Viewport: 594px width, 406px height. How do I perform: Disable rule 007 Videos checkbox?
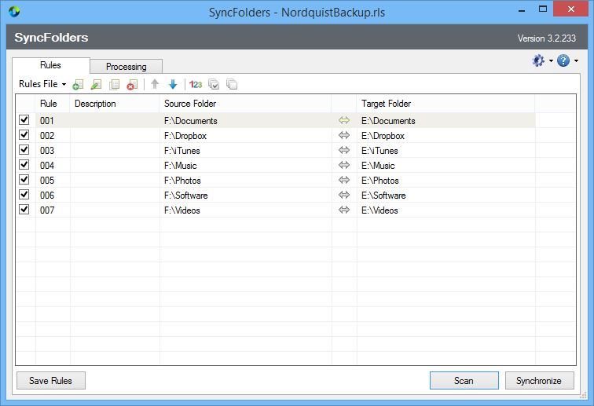pos(24,210)
